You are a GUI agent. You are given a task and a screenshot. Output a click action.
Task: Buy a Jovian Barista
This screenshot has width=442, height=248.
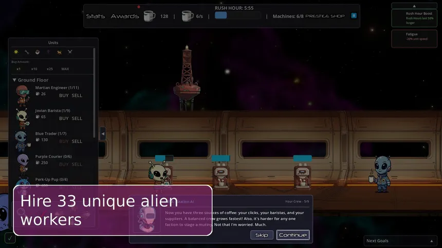point(64,118)
